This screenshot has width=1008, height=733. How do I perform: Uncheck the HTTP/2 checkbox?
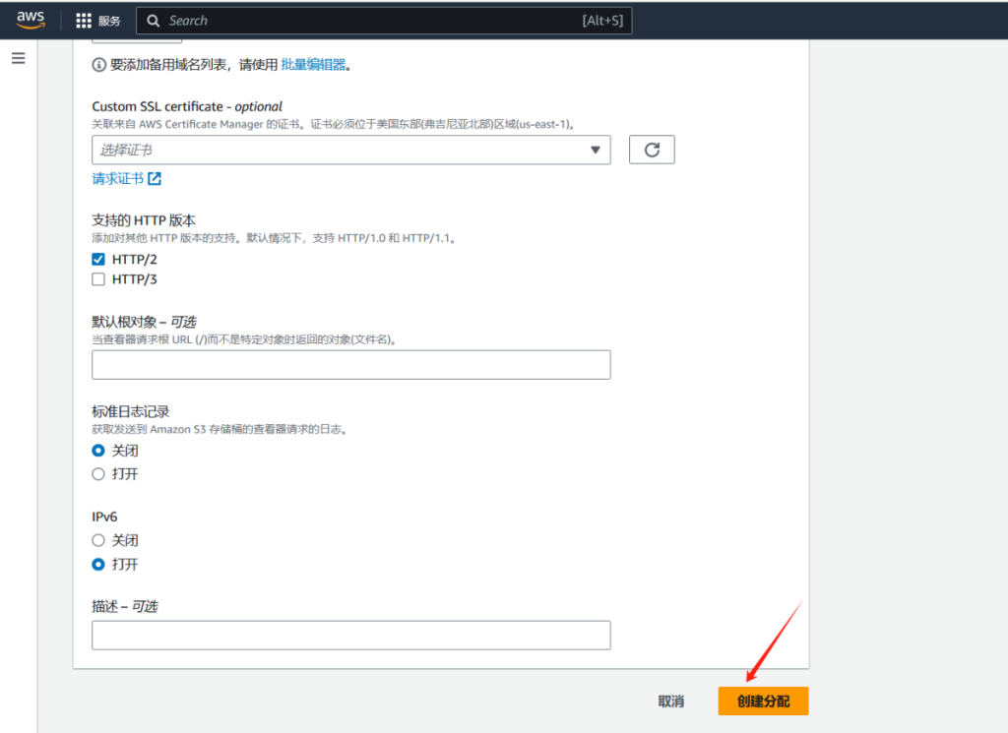click(98, 259)
